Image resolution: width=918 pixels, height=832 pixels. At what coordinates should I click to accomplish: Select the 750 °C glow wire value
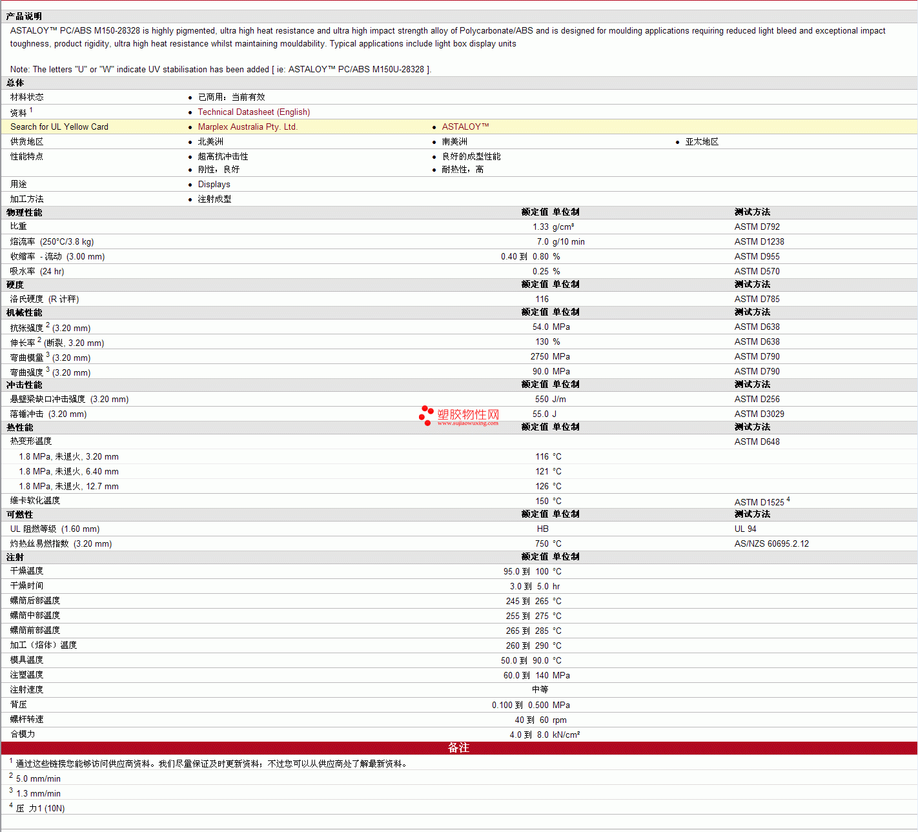[x=548, y=544]
